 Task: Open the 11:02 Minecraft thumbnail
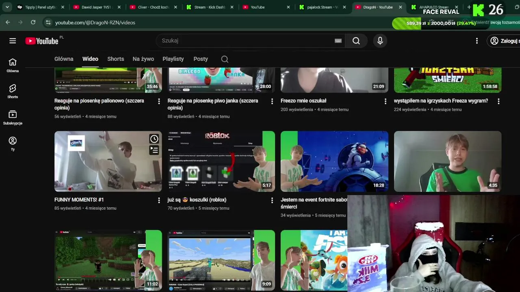point(108,260)
